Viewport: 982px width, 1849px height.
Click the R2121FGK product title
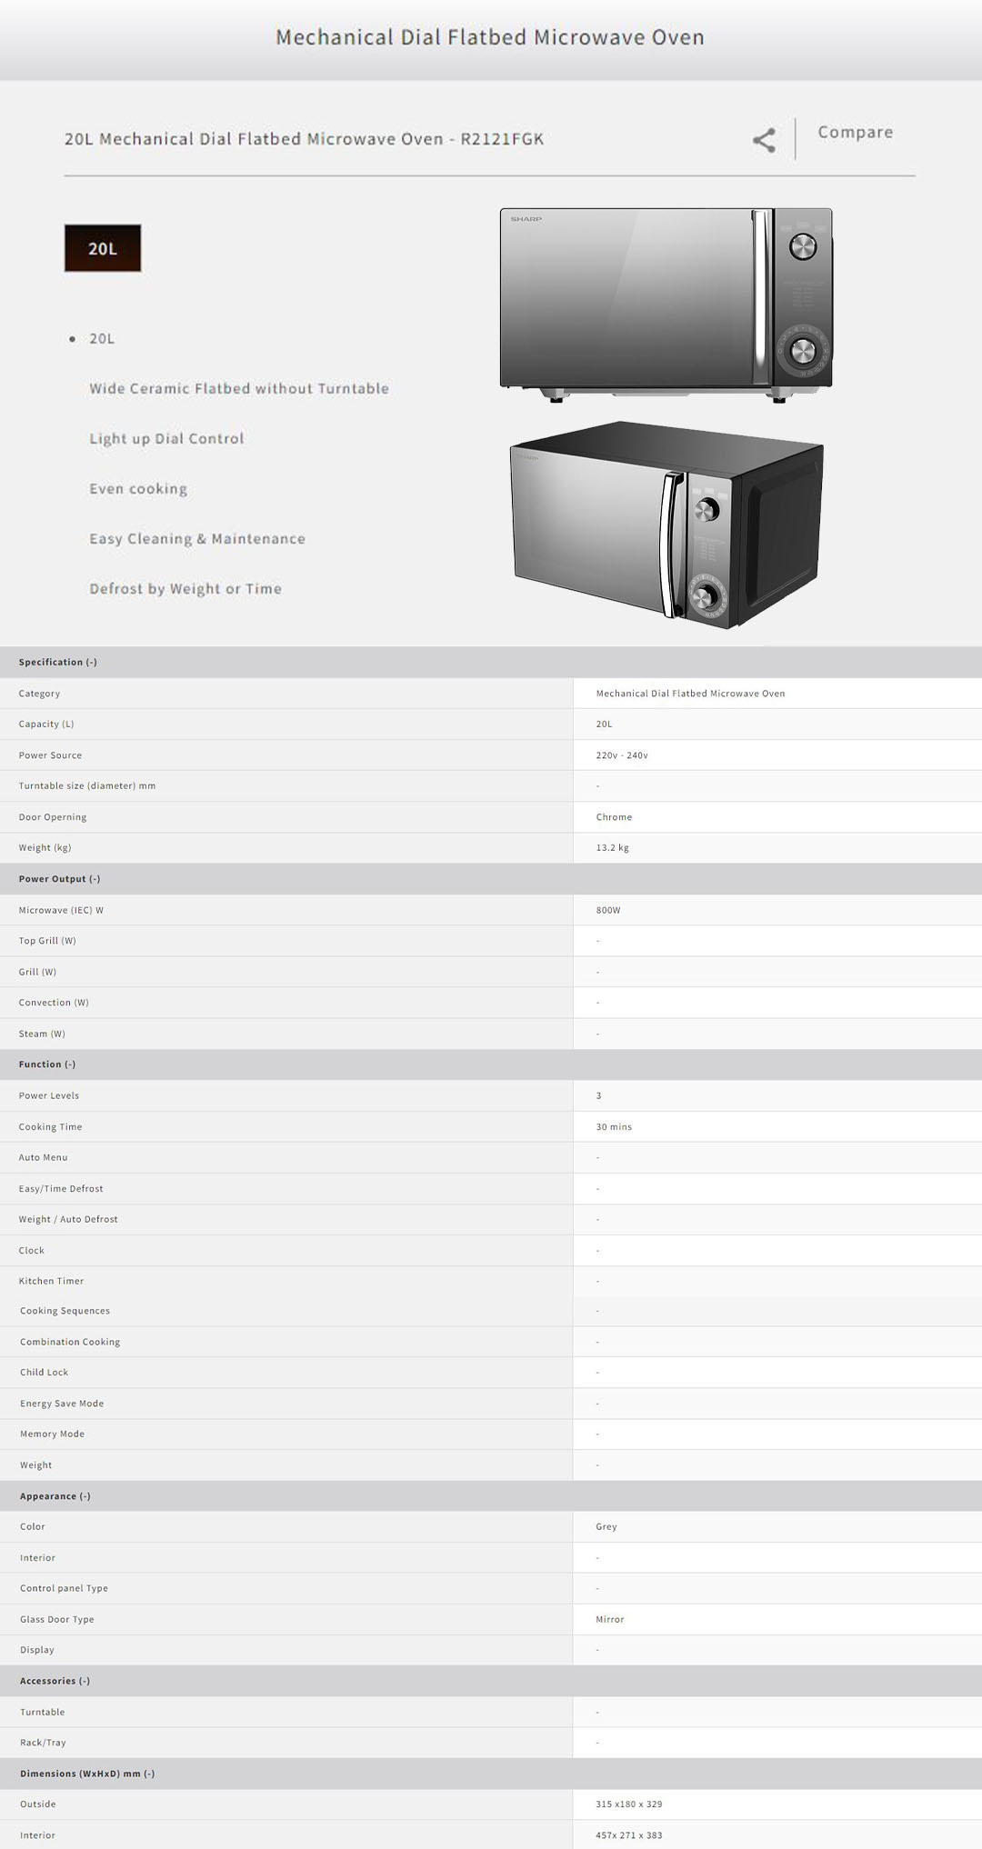pyautogui.click(x=304, y=139)
